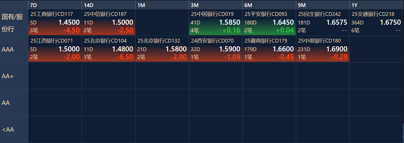Click the 181D remaining-days label
The image size is (404, 143).
coord(304,23)
